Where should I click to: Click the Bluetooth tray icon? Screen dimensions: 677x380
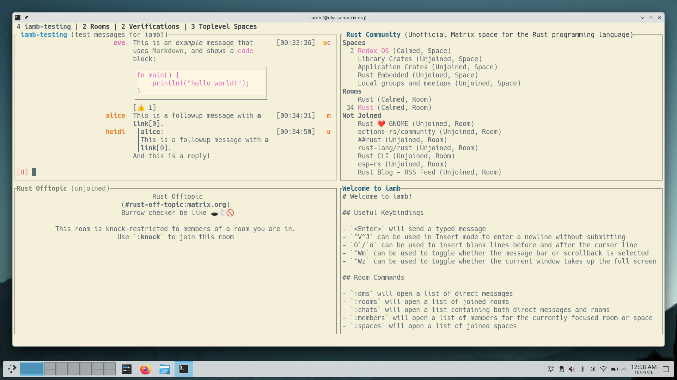[x=583, y=369]
